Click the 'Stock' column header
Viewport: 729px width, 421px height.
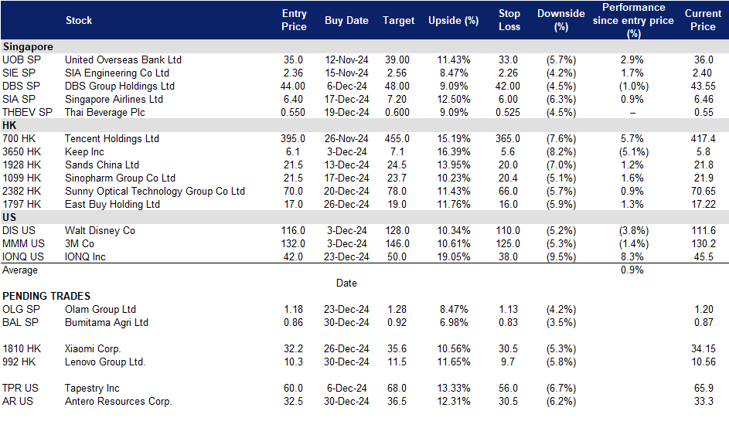[x=79, y=20]
